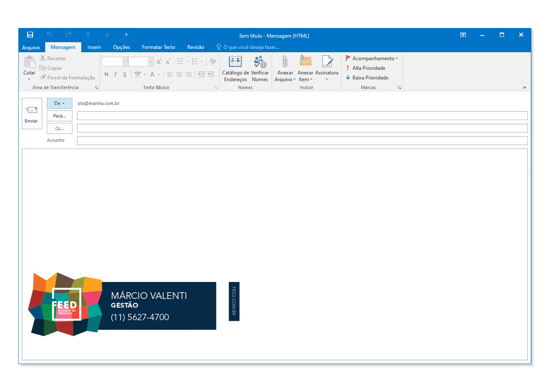This screenshot has width=550, height=392.
Task: Click the Save icon in title bar
Action: (30, 35)
